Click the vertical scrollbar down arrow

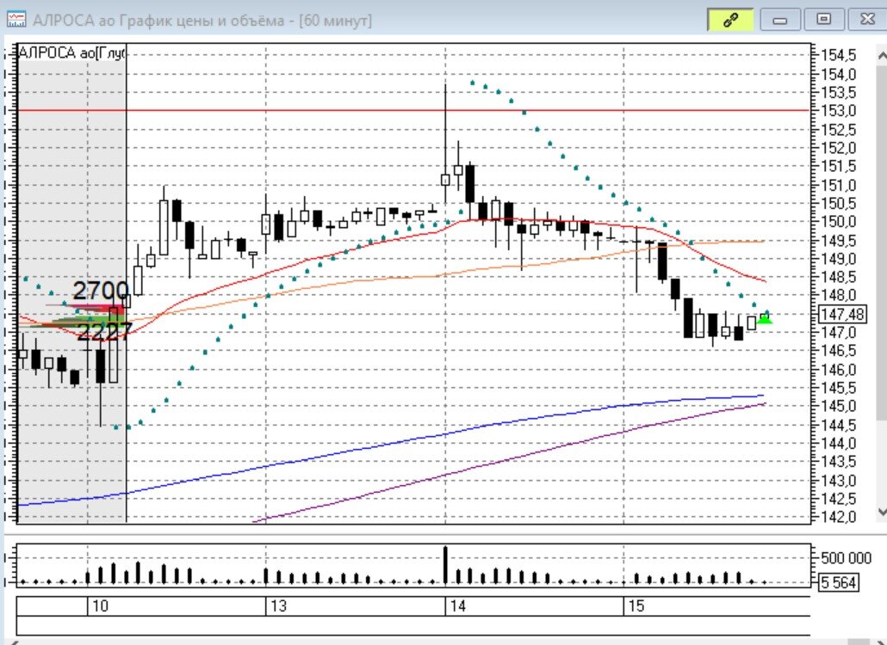(881, 512)
